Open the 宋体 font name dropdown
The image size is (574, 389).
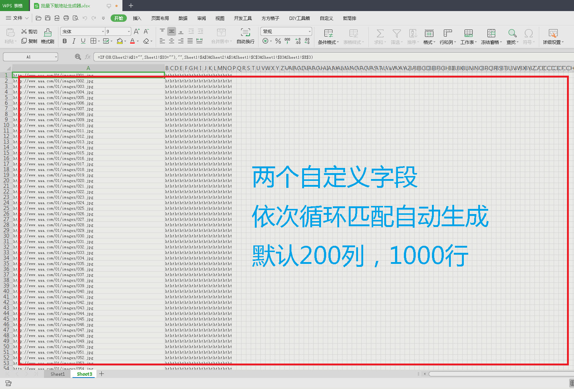(x=103, y=31)
